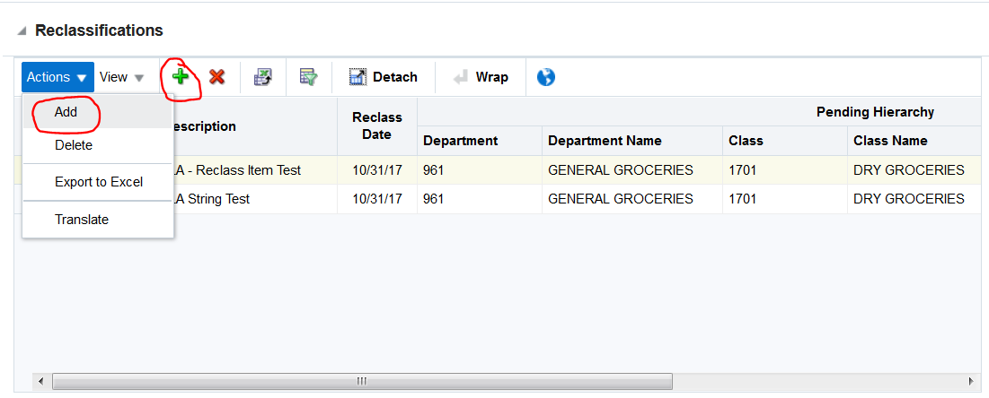Image resolution: width=989 pixels, height=398 pixels.
Task: Click the scrollbar right arrow
Action: point(971,381)
